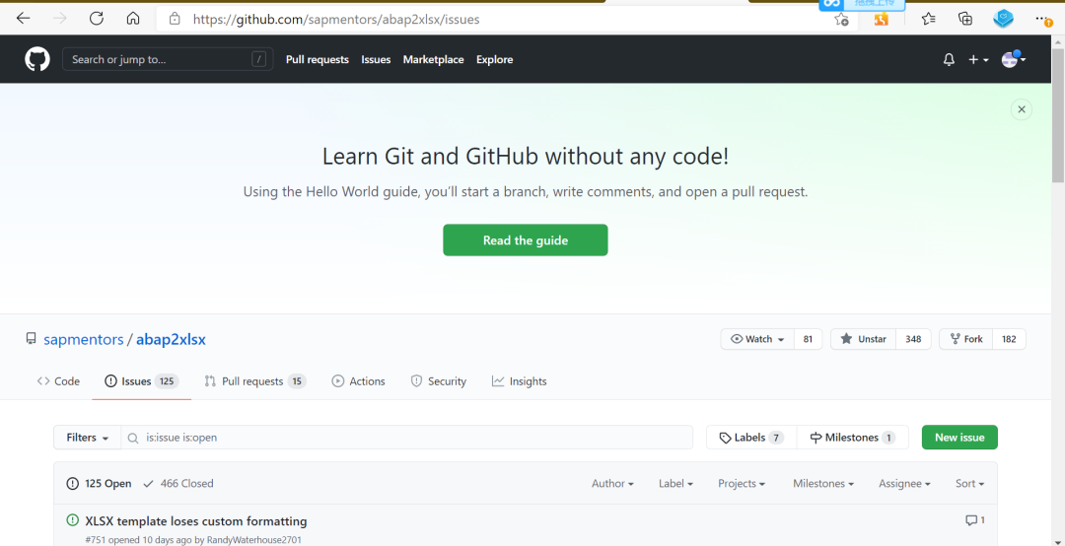
Task: Click inside Search or jump to field
Action: coord(168,59)
